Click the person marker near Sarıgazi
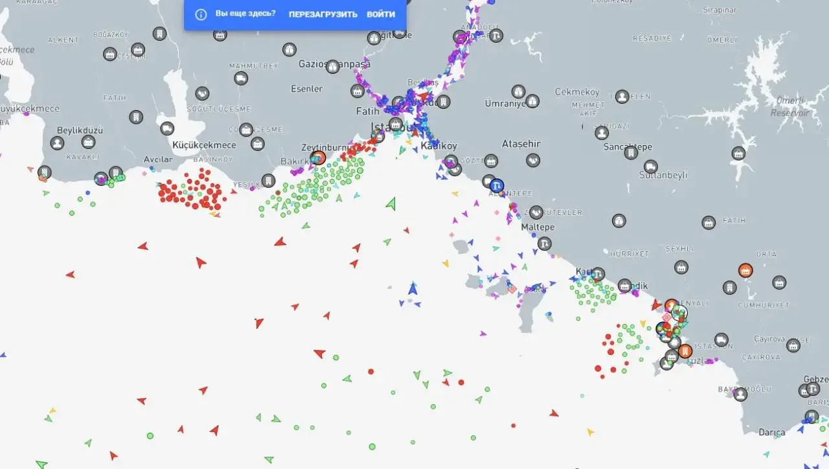This screenshot has width=829, height=469. click(602, 133)
